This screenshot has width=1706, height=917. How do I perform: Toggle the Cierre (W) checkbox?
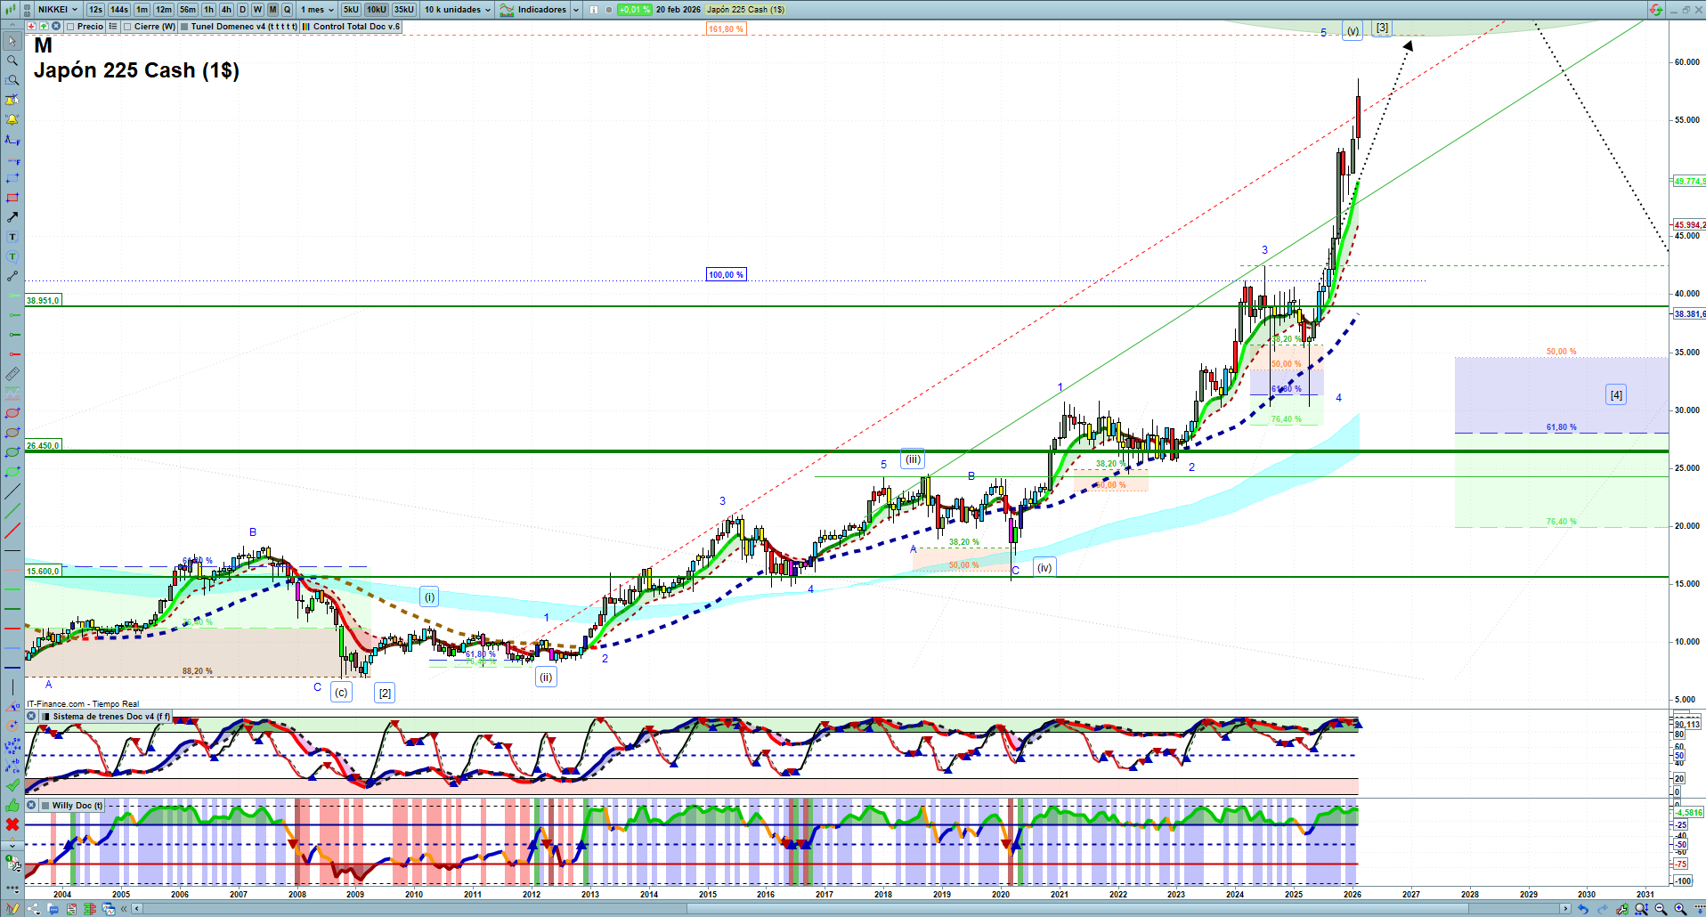click(x=127, y=27)
